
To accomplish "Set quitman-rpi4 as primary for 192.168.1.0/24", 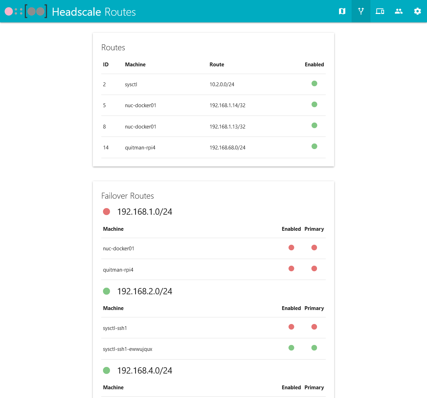I will 314,268.
